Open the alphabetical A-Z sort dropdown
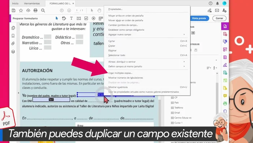The image size is (253, 143). click(x=215, y=68)
